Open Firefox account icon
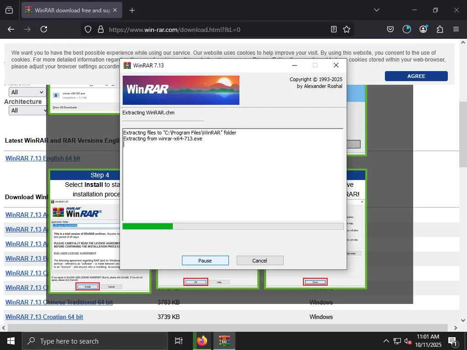The width and height of the screenshot is (467, 350). [x=423, y=29]
